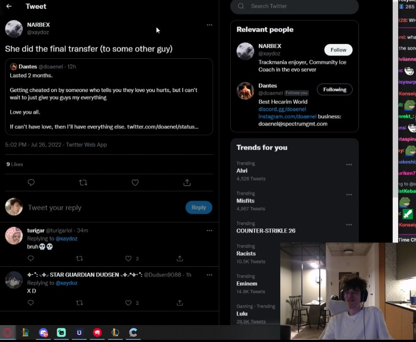
Task: Reply to DUDSEN's X D comment
Action: click(x=30, y=302)
